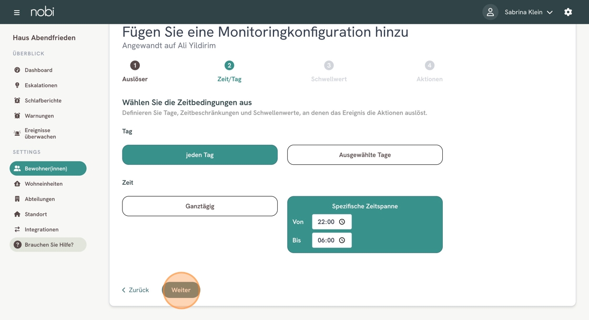Go to step 1 Auslöser

click(135, 72)
